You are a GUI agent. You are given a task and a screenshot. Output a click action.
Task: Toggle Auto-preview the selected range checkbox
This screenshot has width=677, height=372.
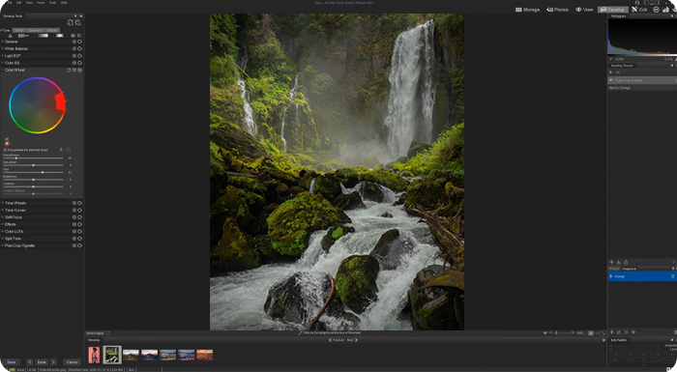5,150
